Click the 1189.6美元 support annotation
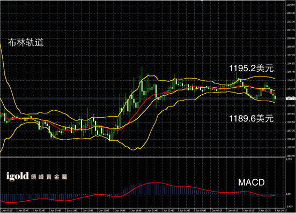 click(251, 119)
